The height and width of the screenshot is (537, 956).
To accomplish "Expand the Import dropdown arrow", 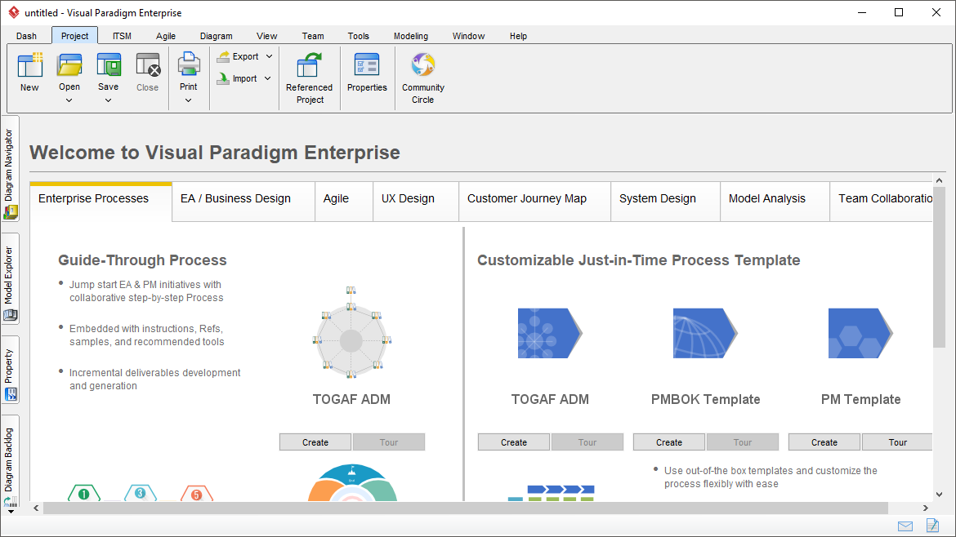I will [268, 78].
